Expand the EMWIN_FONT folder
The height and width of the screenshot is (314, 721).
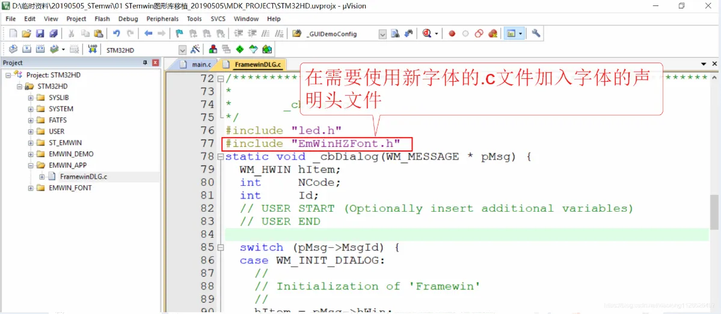[x=31, y=188]
